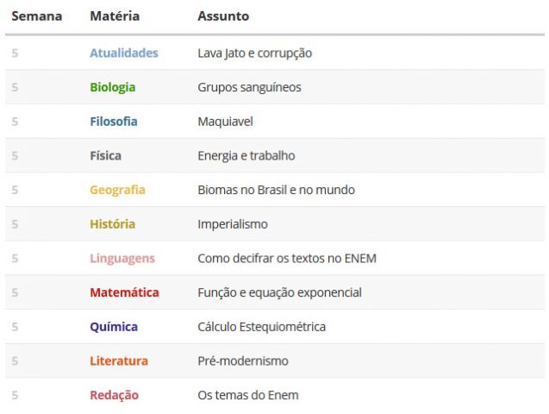This screenshot has height=414, width=549.
Task: Open the Atualidades subject link
Action: (124, 53)
